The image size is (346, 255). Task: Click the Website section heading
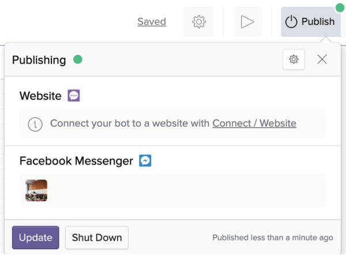pyautogui.click(x=40, y=96)
